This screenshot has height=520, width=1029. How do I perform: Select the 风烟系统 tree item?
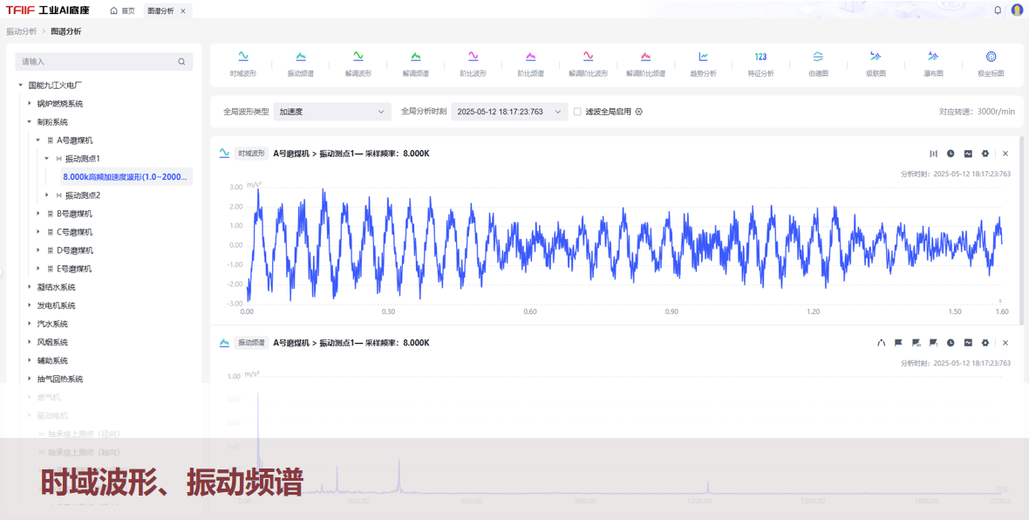click(52, 343)
